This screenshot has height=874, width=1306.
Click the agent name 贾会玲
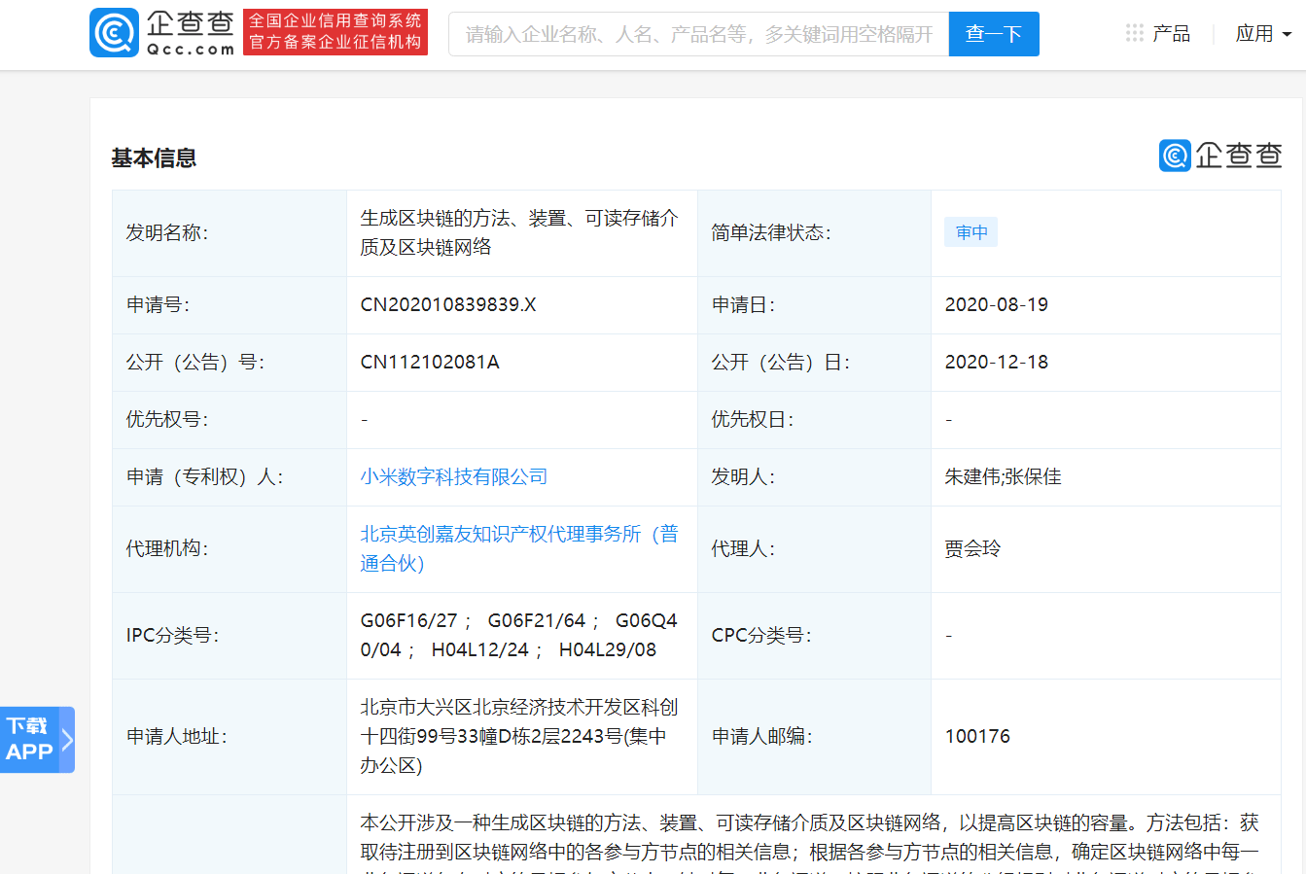pos(972,548)
